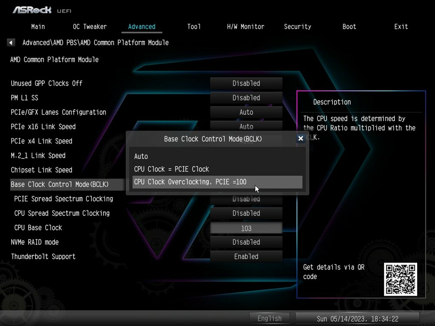Select CPU Spread Spectrum Clocking label

(x=62, y=213)
